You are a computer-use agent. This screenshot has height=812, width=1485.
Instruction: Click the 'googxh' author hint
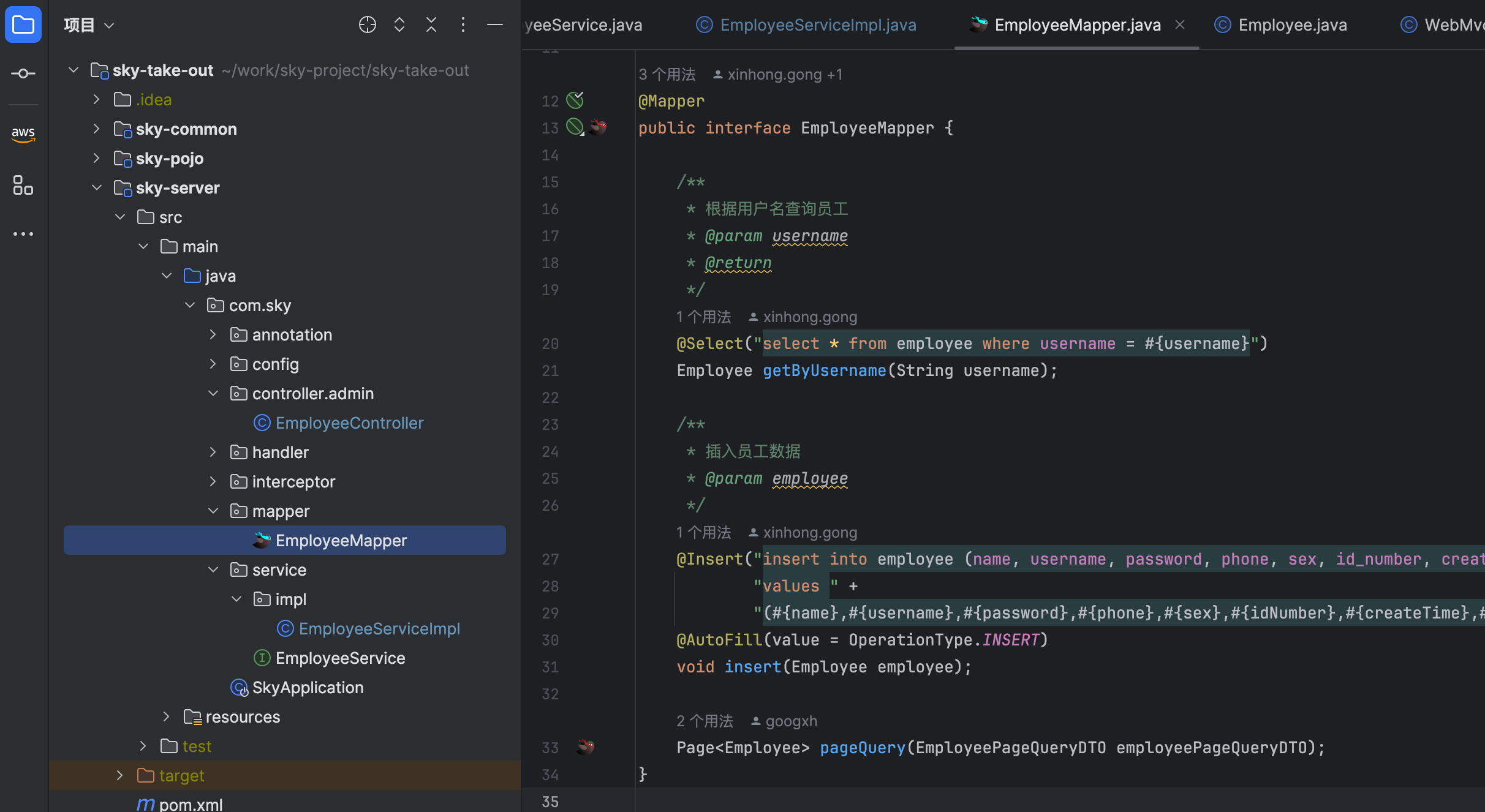[x=784, y=721]
